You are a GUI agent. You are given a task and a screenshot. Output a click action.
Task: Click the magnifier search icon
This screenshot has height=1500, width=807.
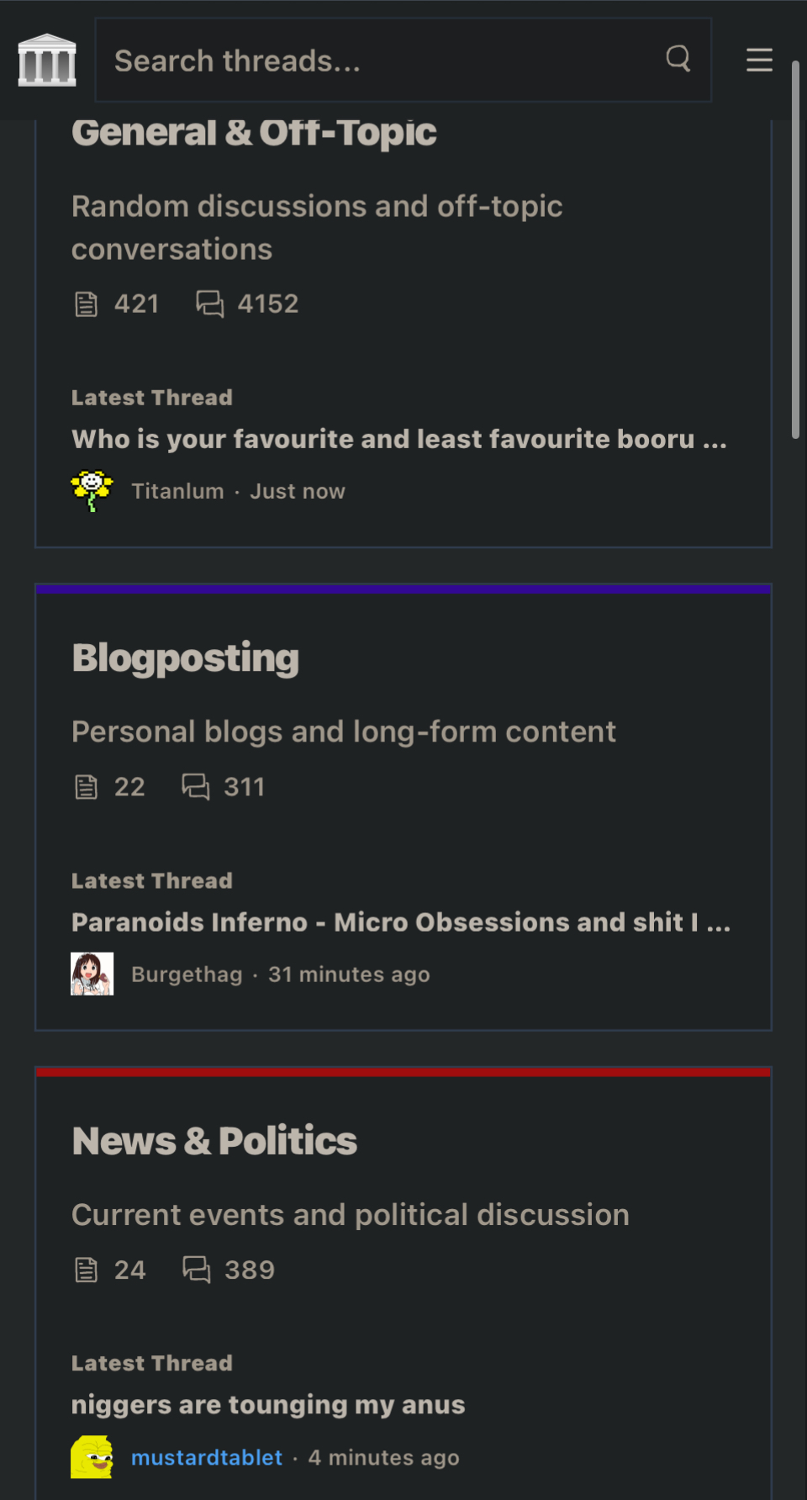click(x=678, y=59)
